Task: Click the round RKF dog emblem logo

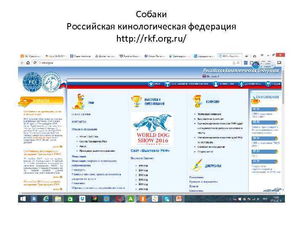Action: pyautogui.click(x=51, y=82)
